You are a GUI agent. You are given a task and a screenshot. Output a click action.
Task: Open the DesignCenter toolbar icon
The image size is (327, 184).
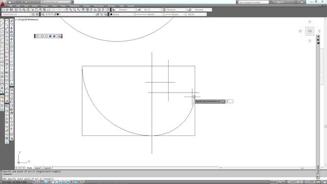[87, 10]
